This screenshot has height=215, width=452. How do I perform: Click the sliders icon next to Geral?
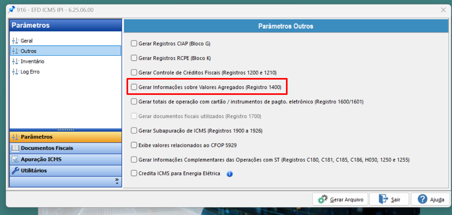tap(15, 41)
